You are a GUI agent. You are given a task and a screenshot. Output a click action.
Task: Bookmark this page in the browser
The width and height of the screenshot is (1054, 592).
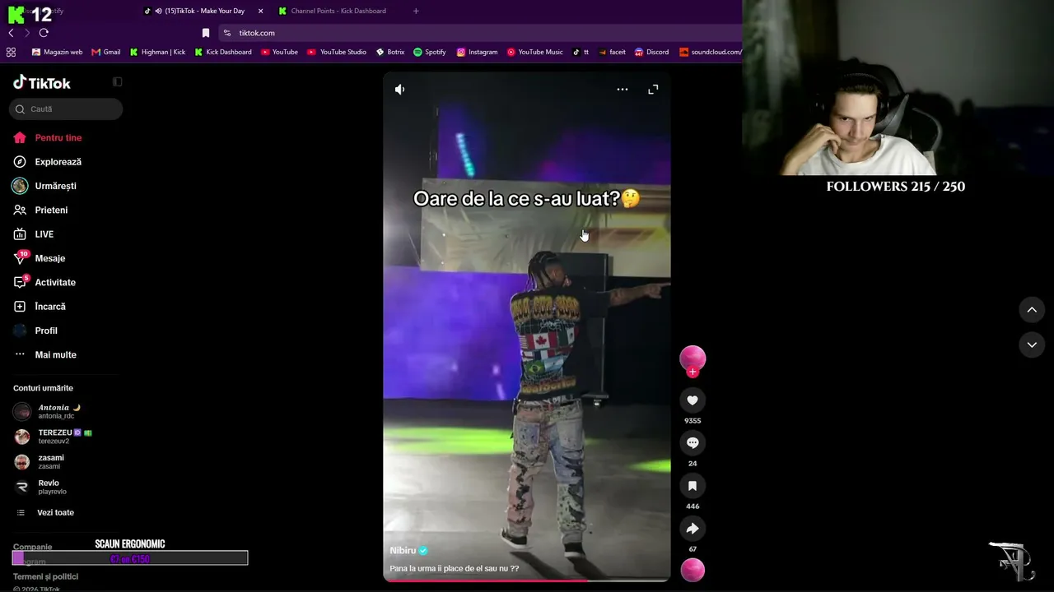[x=206, y=33]
